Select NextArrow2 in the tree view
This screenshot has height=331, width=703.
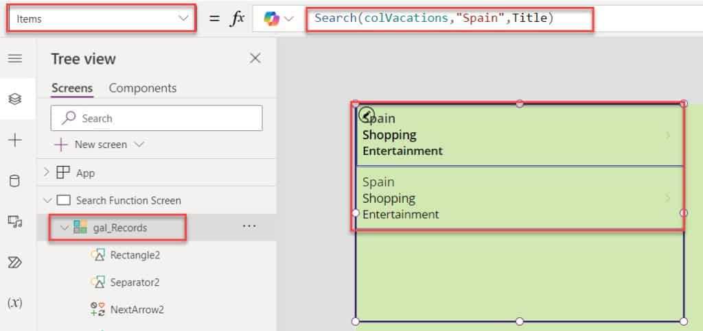(x=137, y=310)
